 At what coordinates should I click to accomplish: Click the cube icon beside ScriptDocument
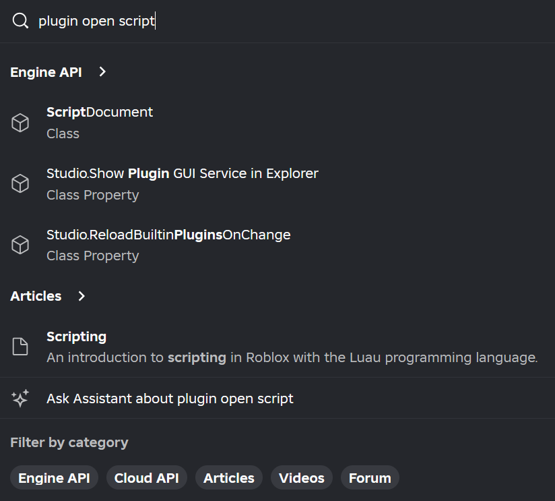click(20, 123)
